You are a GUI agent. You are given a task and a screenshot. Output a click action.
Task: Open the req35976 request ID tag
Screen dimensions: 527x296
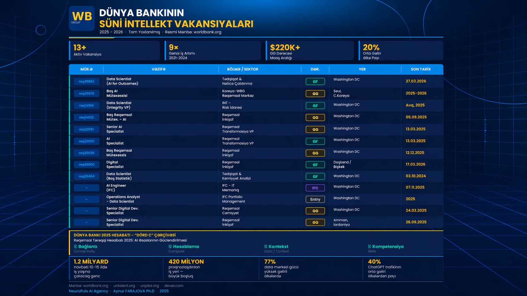(86, 93)
